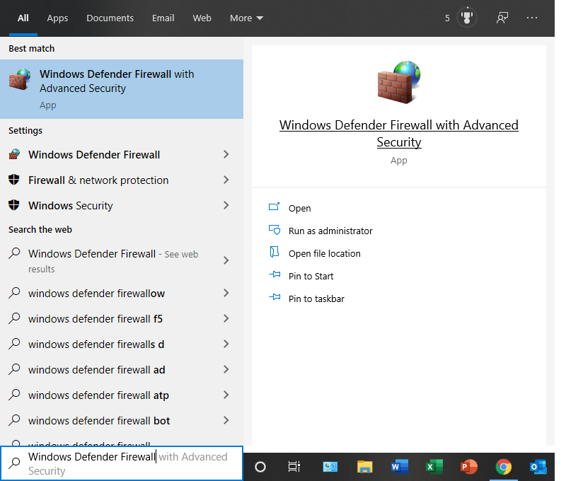The width and height of the screenshot is (566, 481).
Task: Choose Open file location
Action: click(325, 254)
